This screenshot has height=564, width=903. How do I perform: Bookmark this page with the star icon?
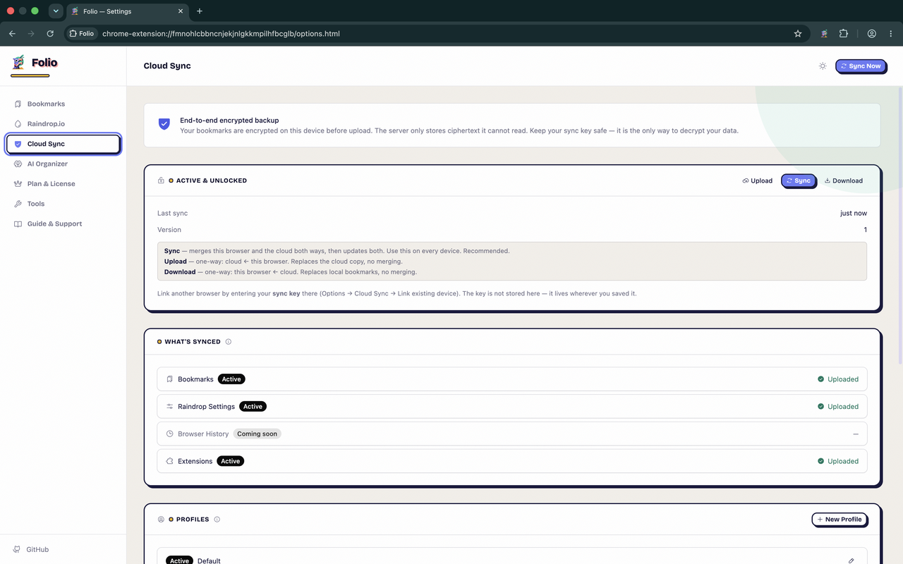point(798,33)
